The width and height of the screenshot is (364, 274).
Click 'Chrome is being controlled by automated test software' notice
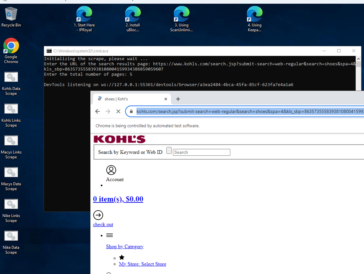(x=147, y=126)
